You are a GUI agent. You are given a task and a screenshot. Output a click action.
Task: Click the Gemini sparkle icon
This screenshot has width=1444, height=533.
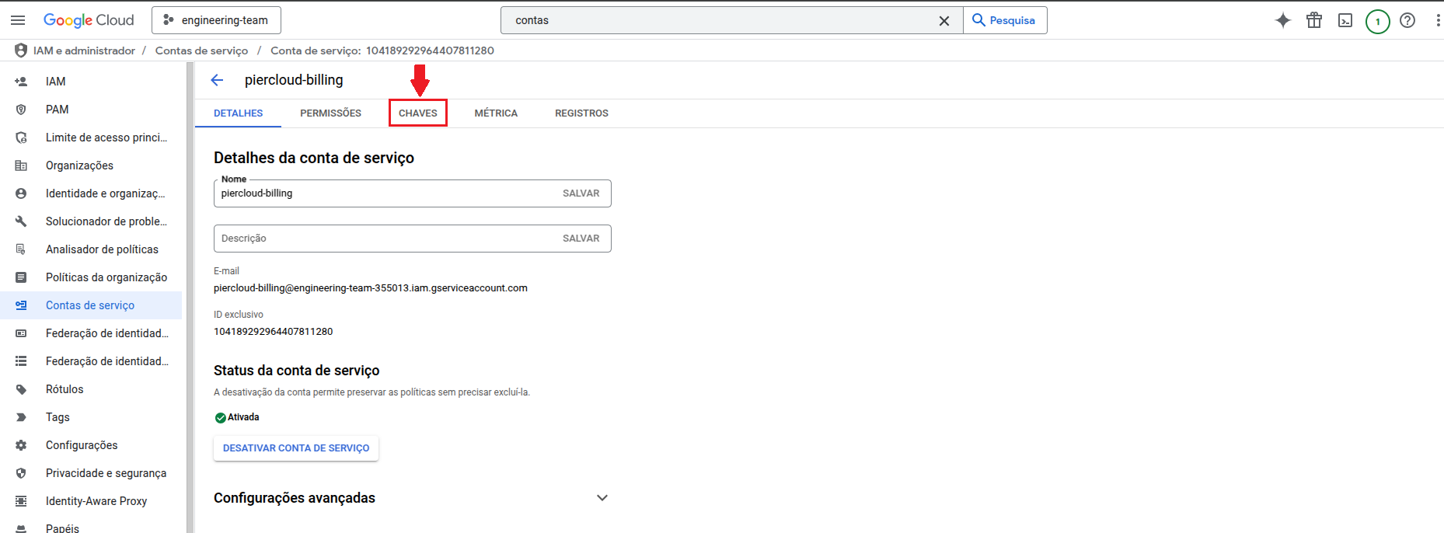(1283, 20)
